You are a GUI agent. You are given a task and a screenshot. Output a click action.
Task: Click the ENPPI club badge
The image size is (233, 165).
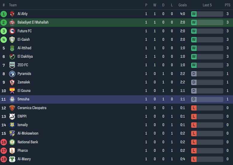pyautogui.click(x=12, y=116)
